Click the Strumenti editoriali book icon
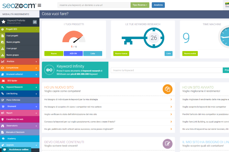229x152 pixels. pyautogui.click(x=3, y=74)
